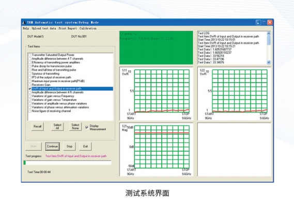Open the Print Report menu
This screenshot has width=294, height=206.
coord(68,28)
